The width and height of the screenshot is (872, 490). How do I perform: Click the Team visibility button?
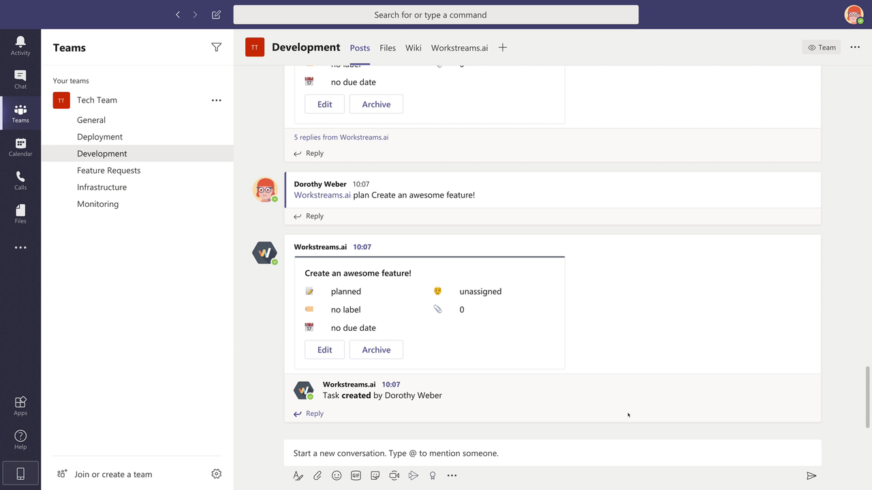822,47
